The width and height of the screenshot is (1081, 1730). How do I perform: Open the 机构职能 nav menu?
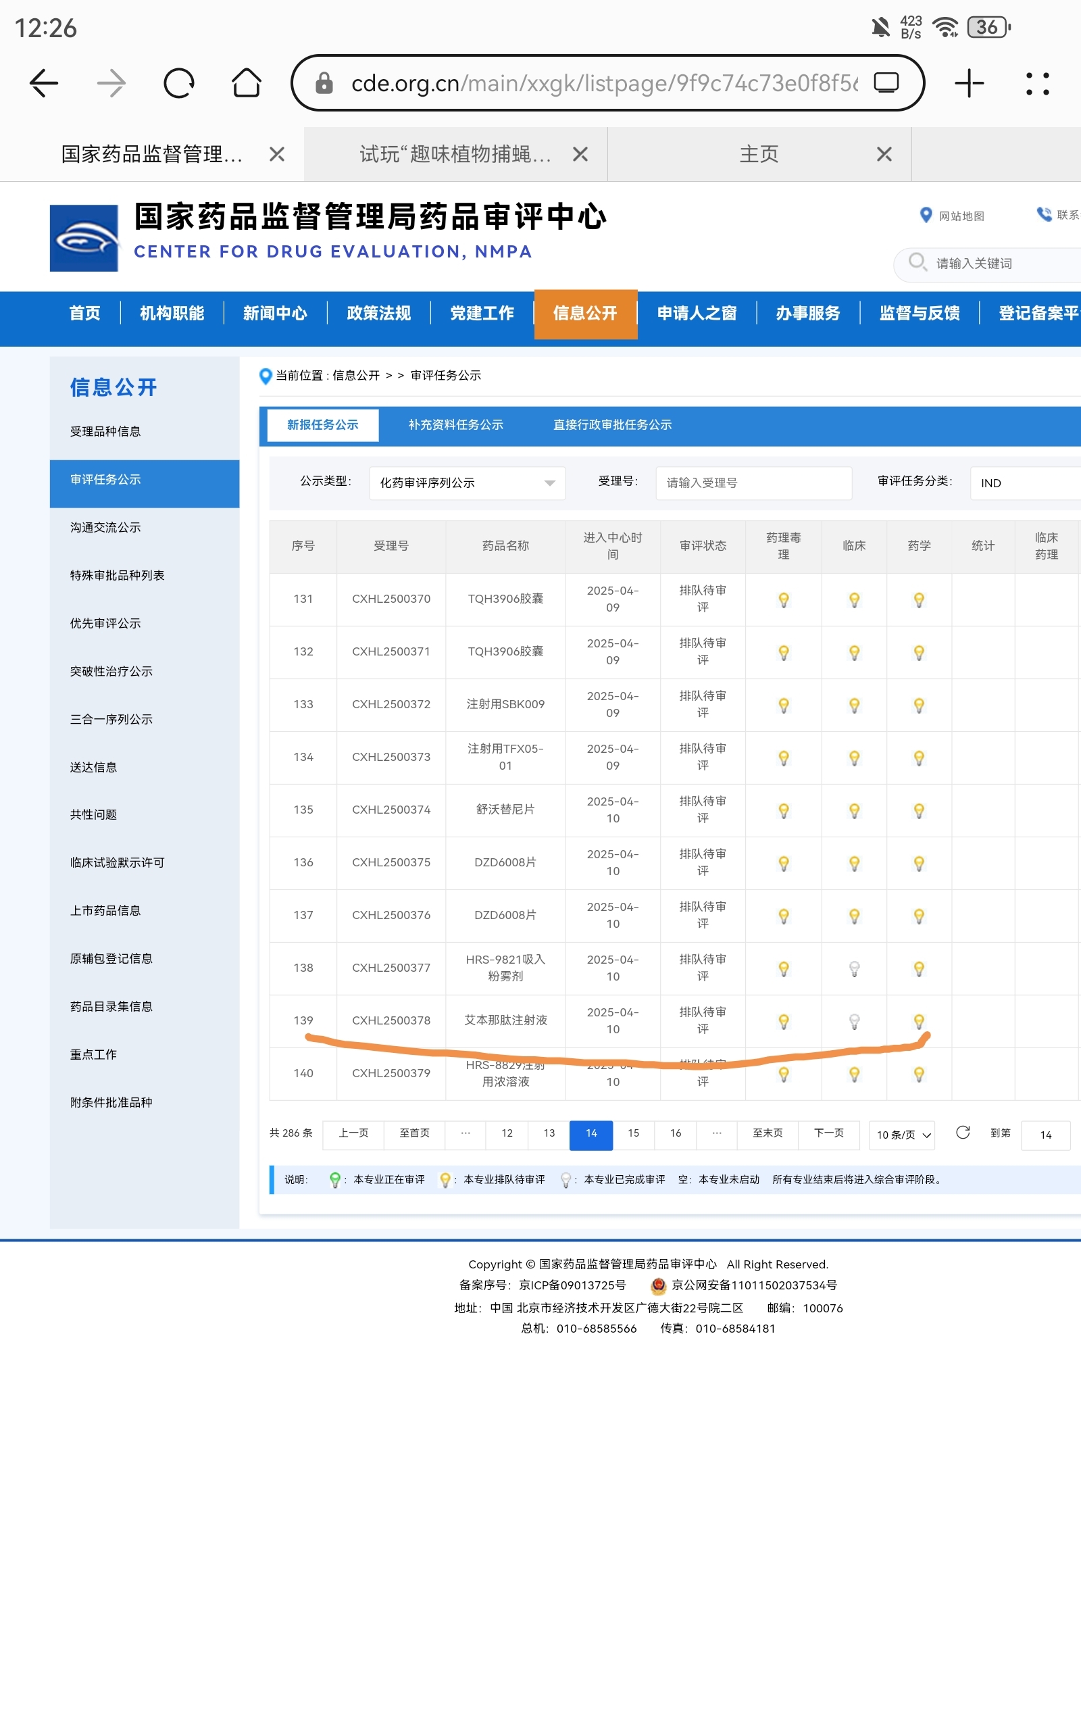[172, 313]
